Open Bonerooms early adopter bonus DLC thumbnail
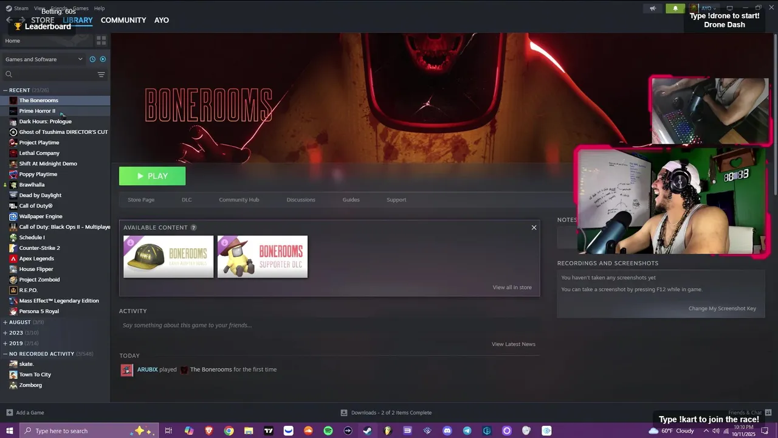778x438 pixels. click(x=168, y=257)
